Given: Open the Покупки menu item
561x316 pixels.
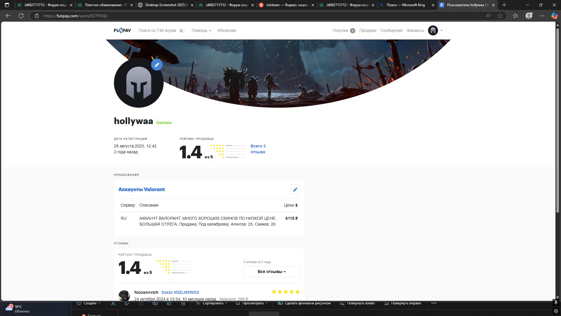Looking at the screenshot, I should coord(340,30).
